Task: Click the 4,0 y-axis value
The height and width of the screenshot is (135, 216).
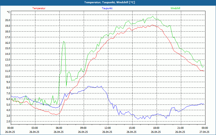Action: coord(8,110)
